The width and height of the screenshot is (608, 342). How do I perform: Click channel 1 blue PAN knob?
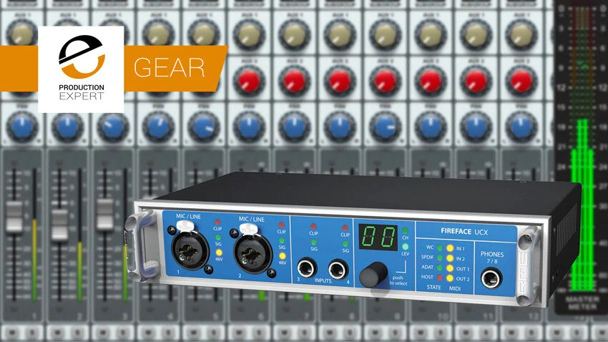[x=22, y=127]
